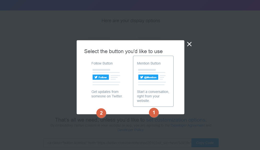Click the Twitter bird in Follow preview
Screen dimensions: 260x150
coord(96,77)
